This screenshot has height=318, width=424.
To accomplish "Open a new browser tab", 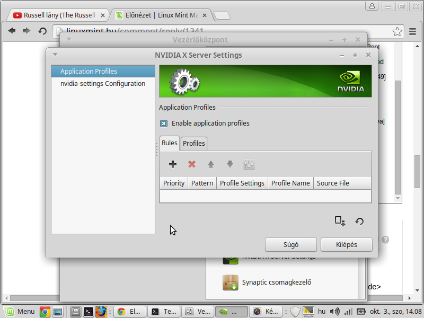I will tap(222, 16).
